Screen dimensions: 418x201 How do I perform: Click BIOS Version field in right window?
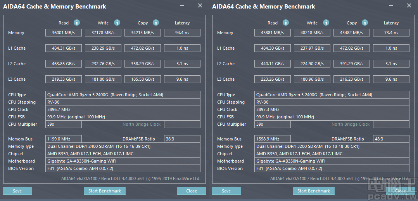(x=332, y=168)
